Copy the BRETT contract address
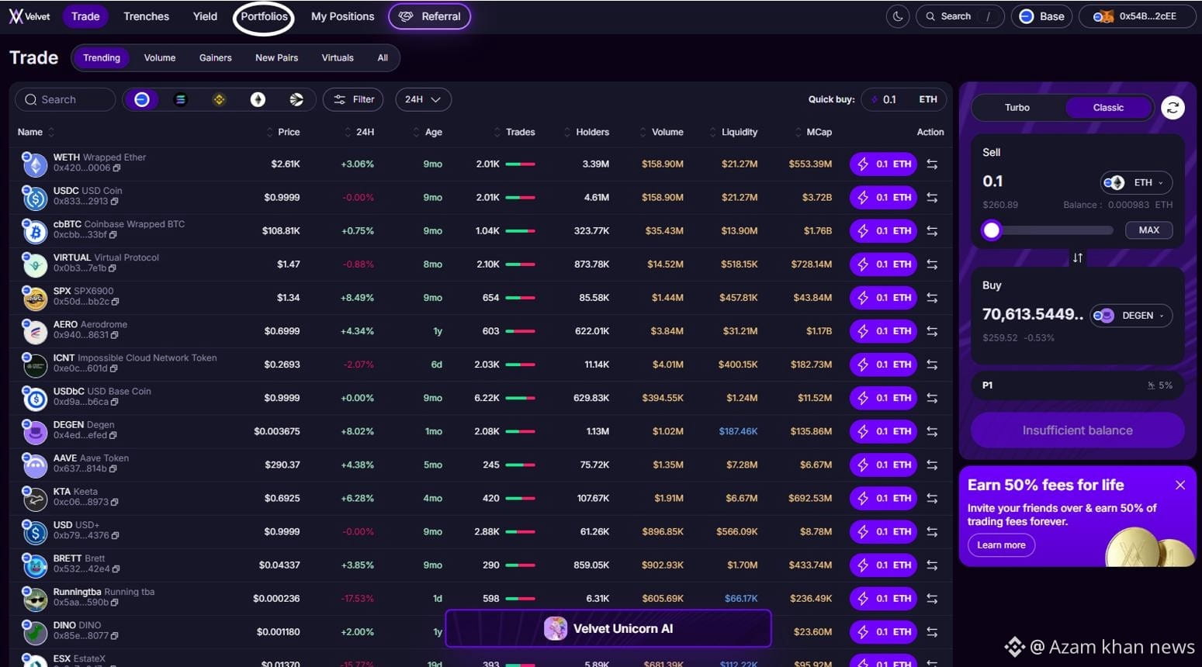This screenshot has height=667, width=1202. click(116, 569)
